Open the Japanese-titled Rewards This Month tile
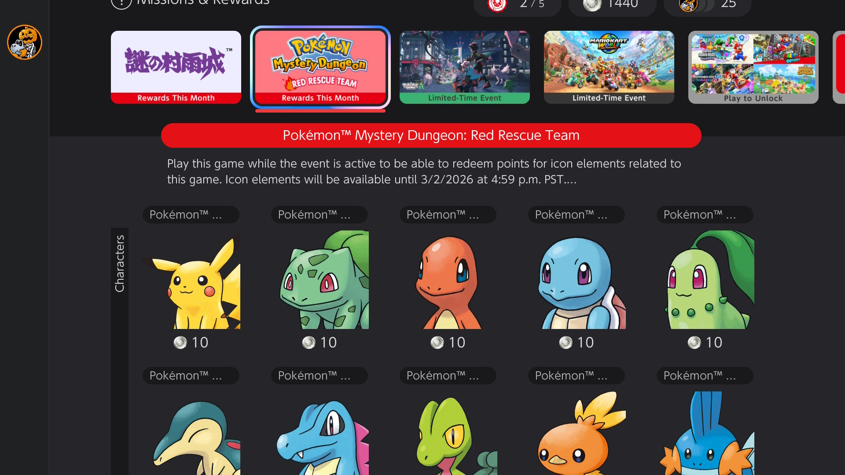This screenshot has width=845, height=475. [x=176, y=67]
